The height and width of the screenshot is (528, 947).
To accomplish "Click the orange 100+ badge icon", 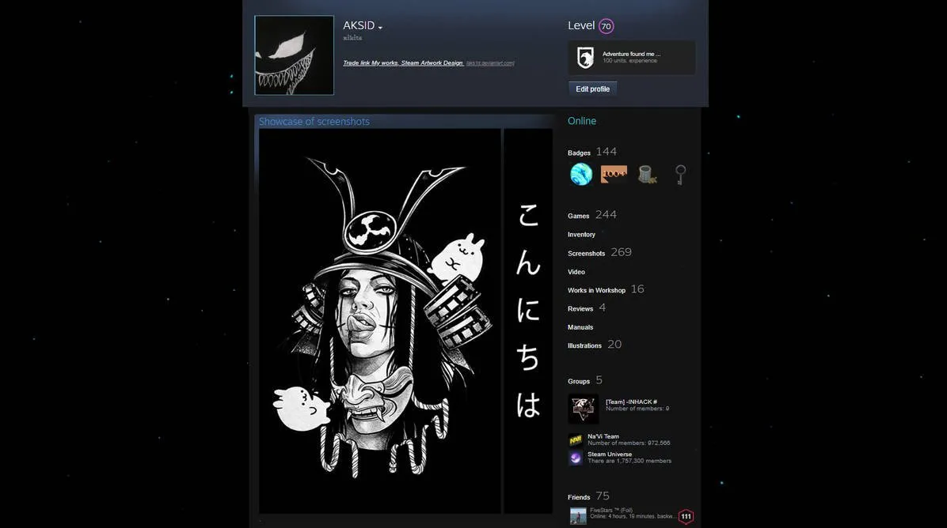I will click(614, 174).
